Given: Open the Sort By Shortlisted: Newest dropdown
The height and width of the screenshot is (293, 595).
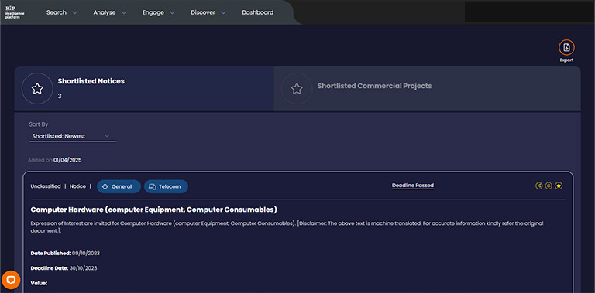Looking at the screenshot, I should 73,136.
